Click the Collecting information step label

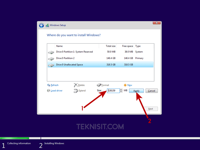pyautogui.click(x=19, y=143)
